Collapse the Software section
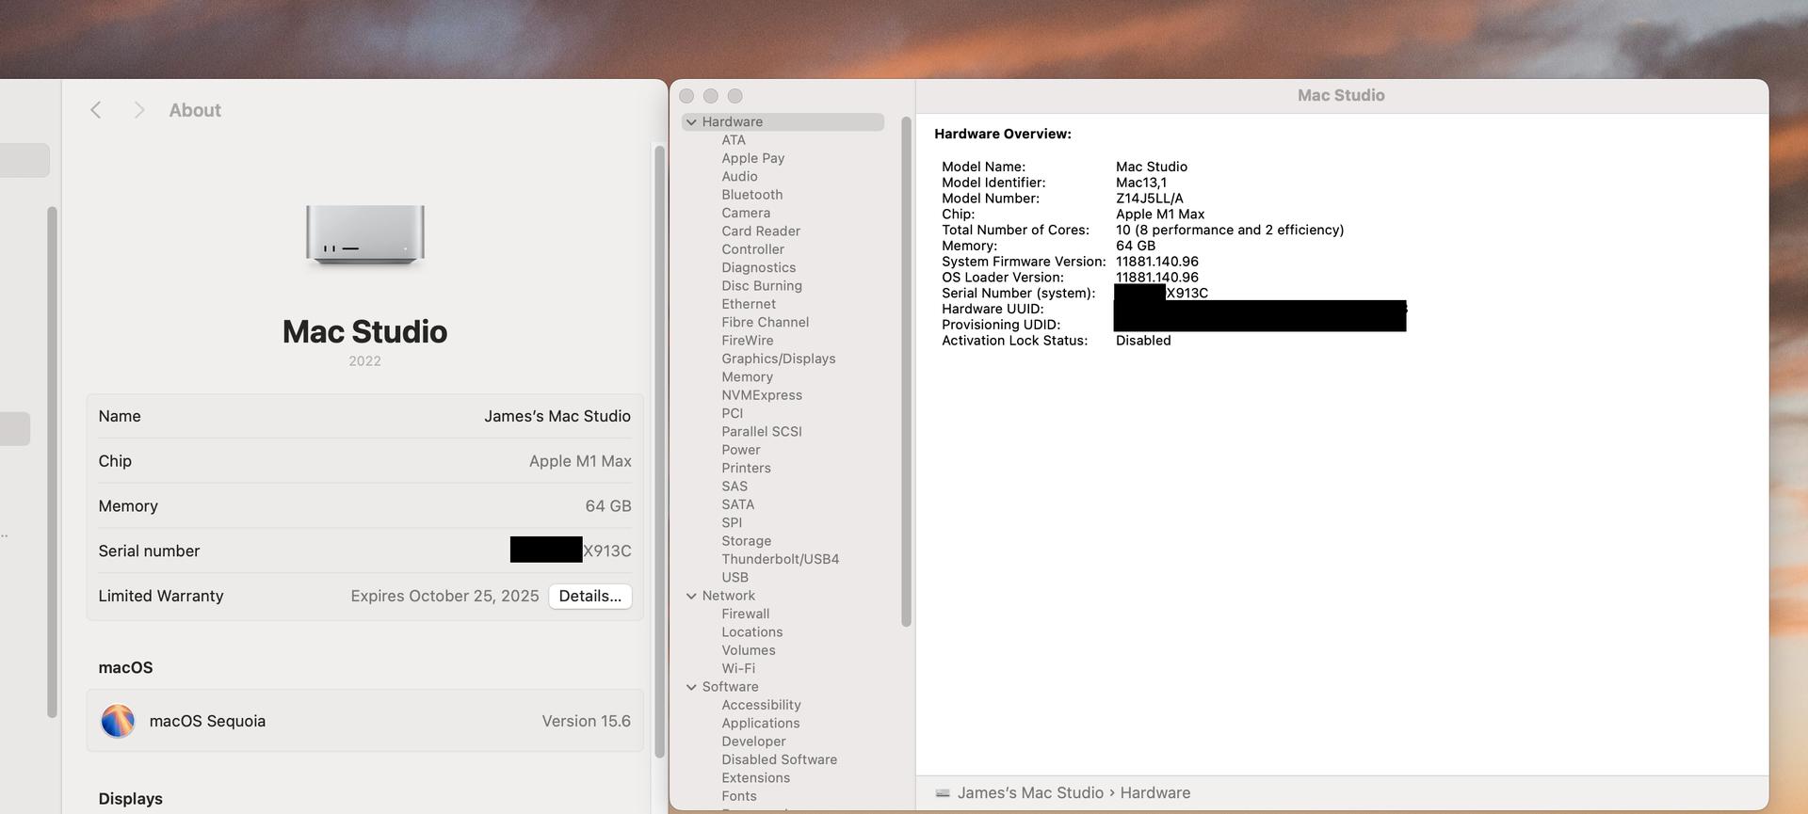Image resolution: width=1808 pixels, height=814 pixels. tap(691, 687)
